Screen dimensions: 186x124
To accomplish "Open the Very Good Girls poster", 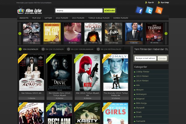I will point(116,113).
